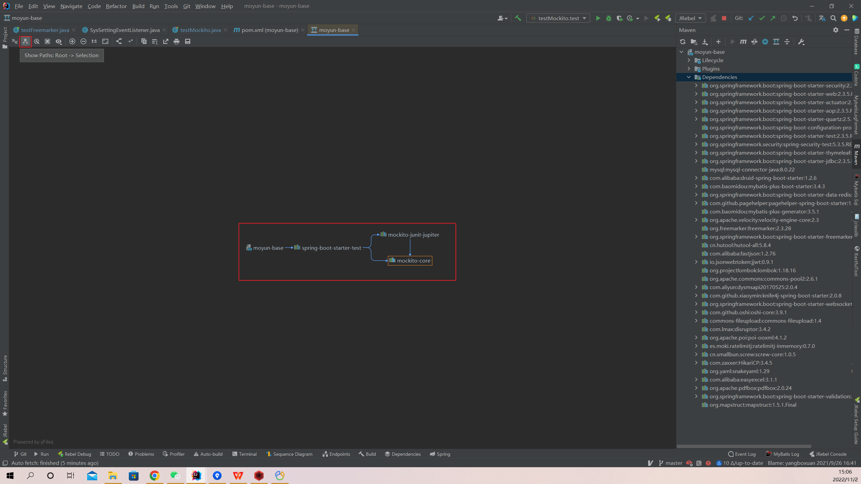Update project from Git (blue arrow)

pyautogui.click(x=751, y=18)
